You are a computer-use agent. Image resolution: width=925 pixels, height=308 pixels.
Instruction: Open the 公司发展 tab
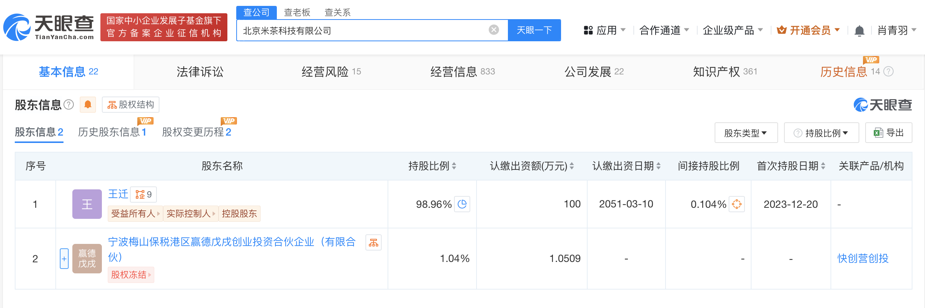pyautogui.click(x=594, y=72)
